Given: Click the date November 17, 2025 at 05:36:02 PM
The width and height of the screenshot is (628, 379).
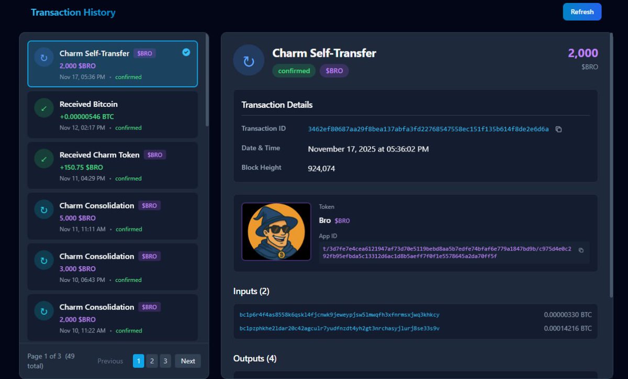Looking at the screenshot, I should 368,149.
